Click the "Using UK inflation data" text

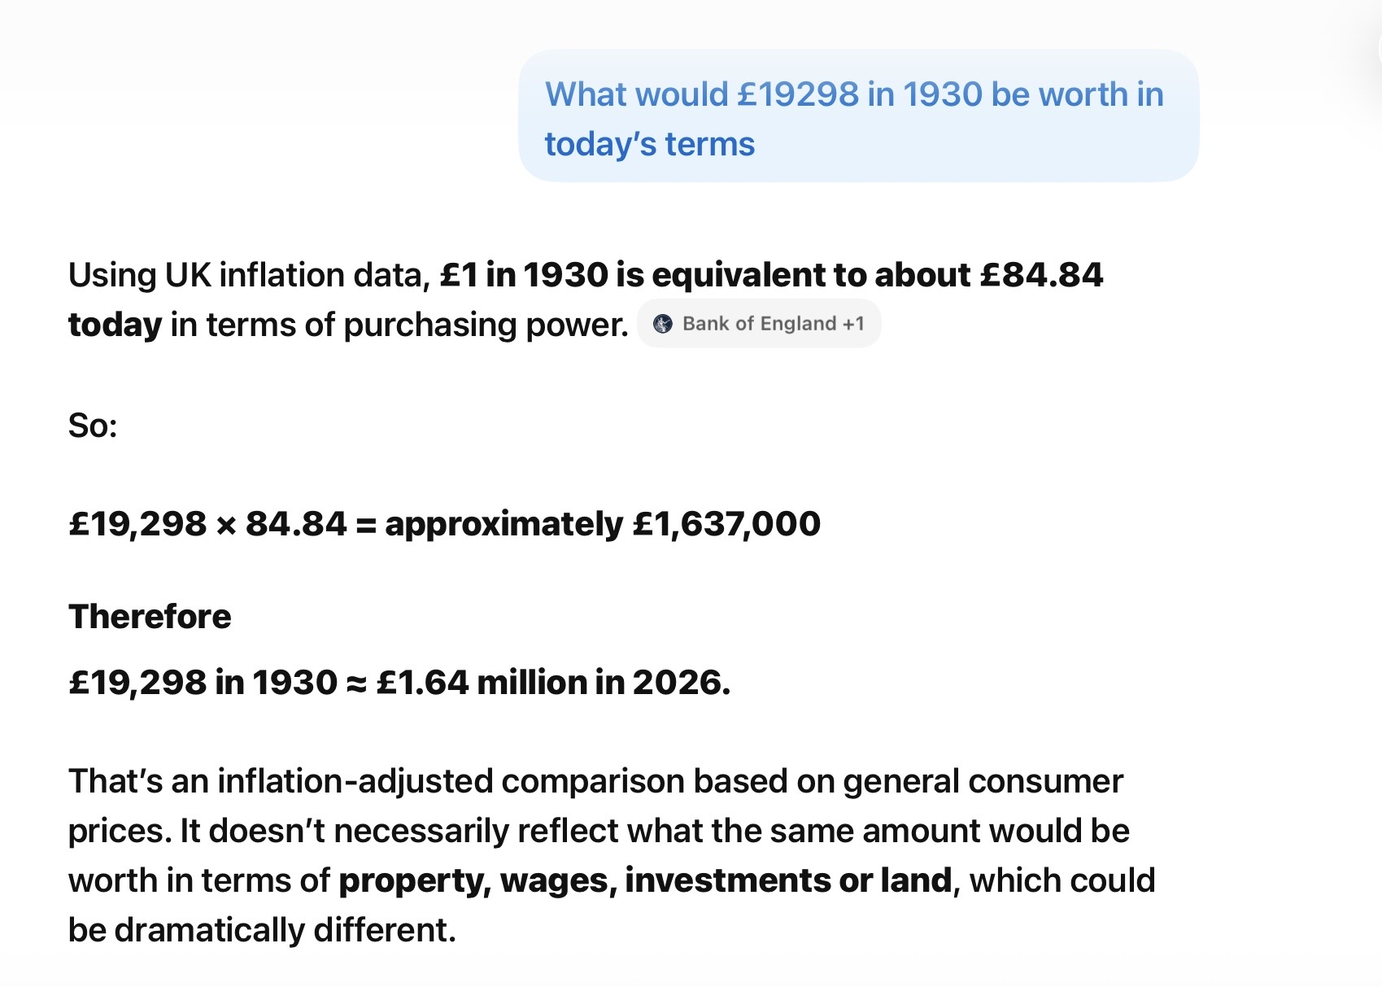[x=249, y=275]
